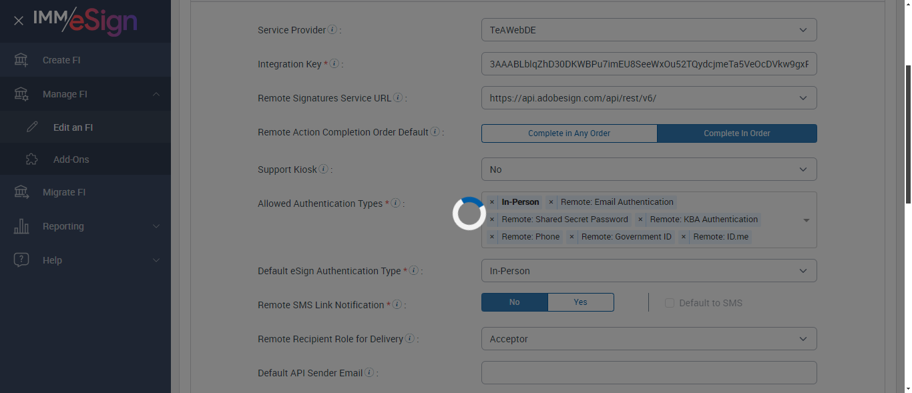912x393 pixels.
Task: Click the Default API Sender Email field
Action: [648, 373]
